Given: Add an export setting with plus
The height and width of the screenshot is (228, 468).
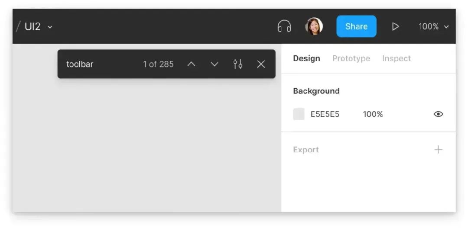Looking at the screenshot, I should point(438,149).
